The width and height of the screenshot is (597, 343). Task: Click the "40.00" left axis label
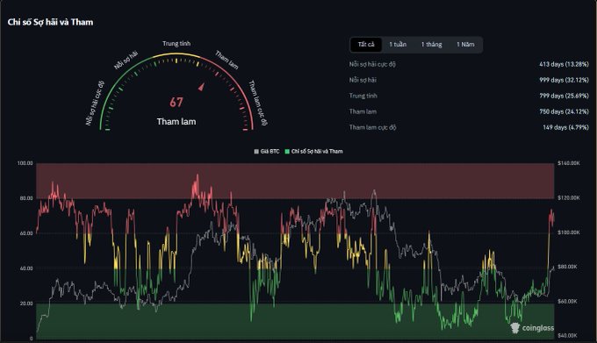26,268
